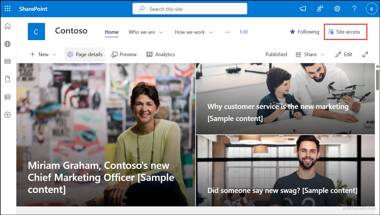The height and width of the screenshot is (215, 380).
Task: Click the feedback icon in the top bar
Action: click(320, 9)
